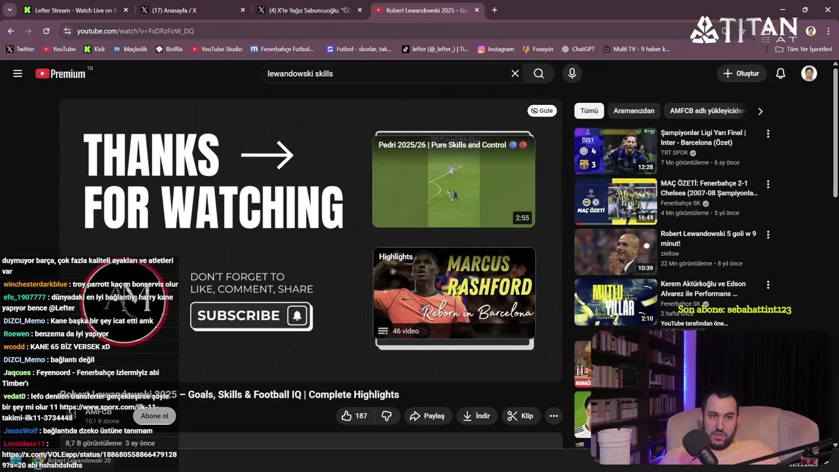Open the Marcus Rashford playlist card

coord(454,293)
